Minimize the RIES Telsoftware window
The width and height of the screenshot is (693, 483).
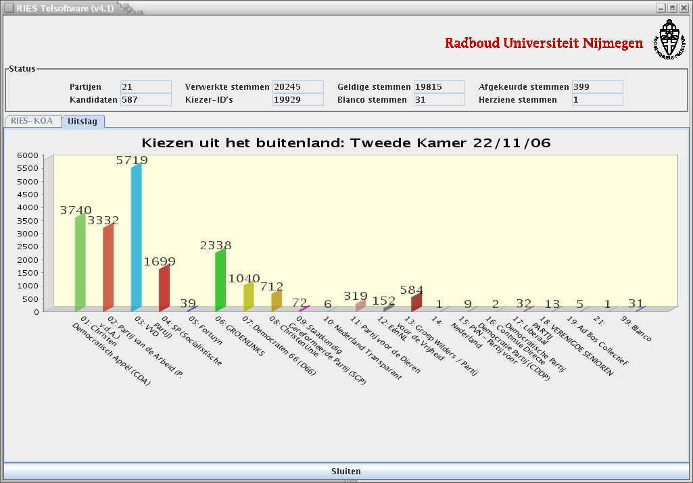tap(661, 7)
